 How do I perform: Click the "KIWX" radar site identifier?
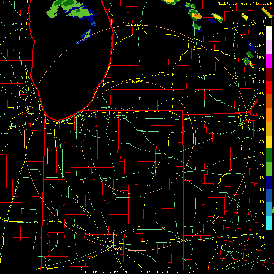point(146,272)
